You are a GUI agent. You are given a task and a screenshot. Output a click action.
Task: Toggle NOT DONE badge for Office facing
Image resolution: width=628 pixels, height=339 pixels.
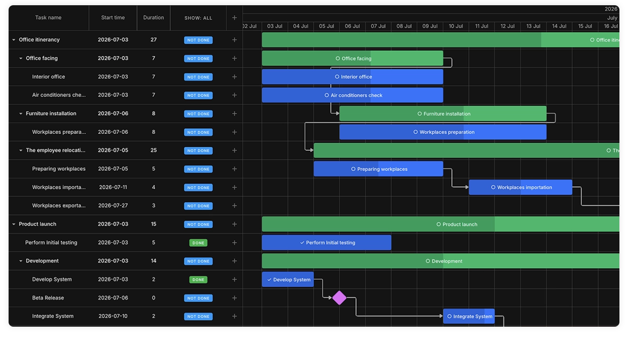coord(198,59)
